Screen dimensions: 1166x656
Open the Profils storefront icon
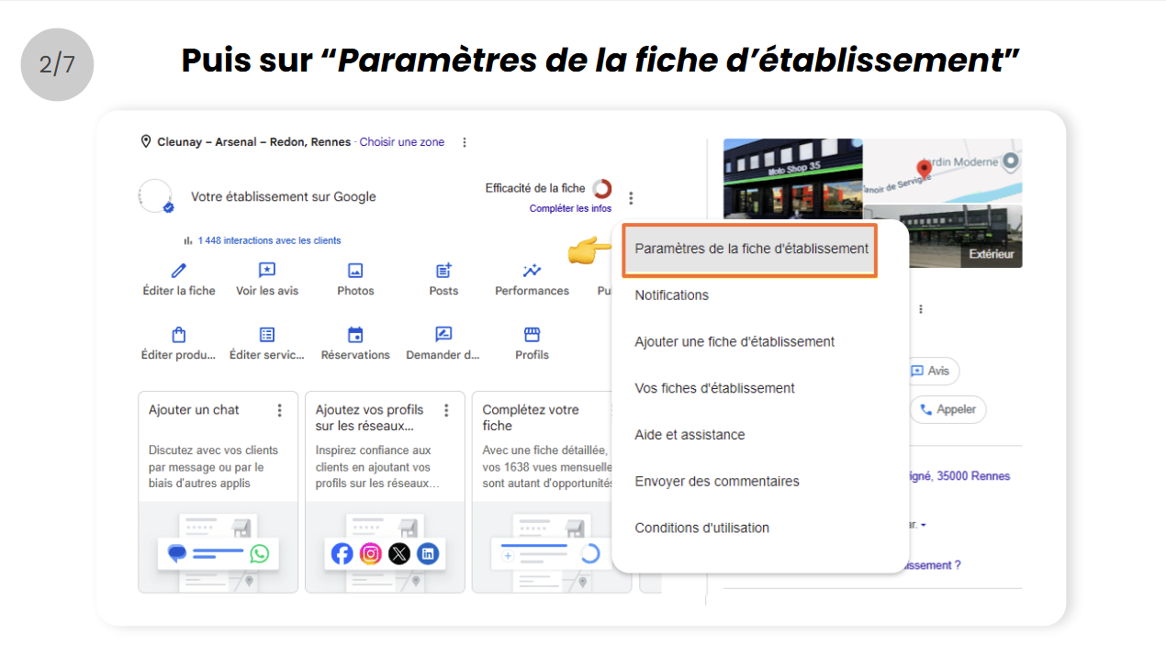532,335
